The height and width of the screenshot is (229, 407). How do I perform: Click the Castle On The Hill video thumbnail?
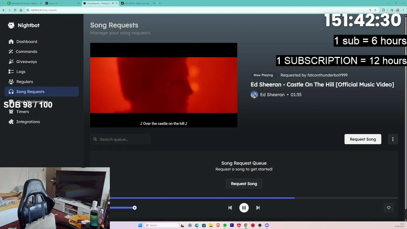coord(164,85)
